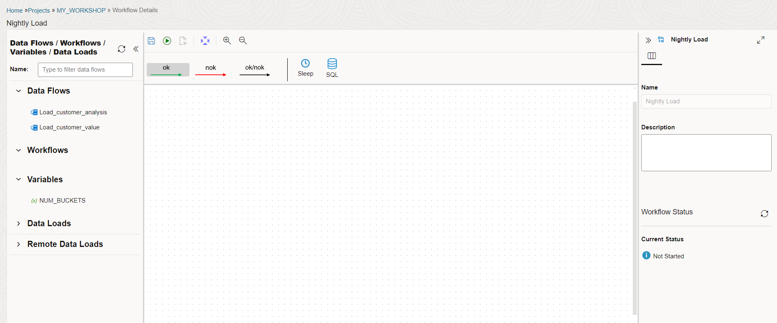This screenshot has width=777, height=323.
Task: Click the Not Started info icon
Action: point(646,255)
